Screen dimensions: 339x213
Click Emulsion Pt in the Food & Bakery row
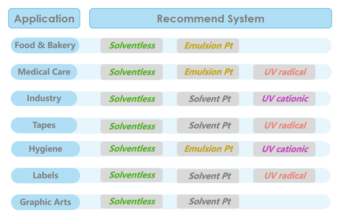(x=208, y=46)
